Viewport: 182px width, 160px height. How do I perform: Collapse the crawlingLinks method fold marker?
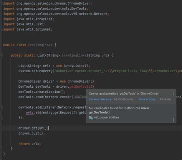[x=2, y=55]
